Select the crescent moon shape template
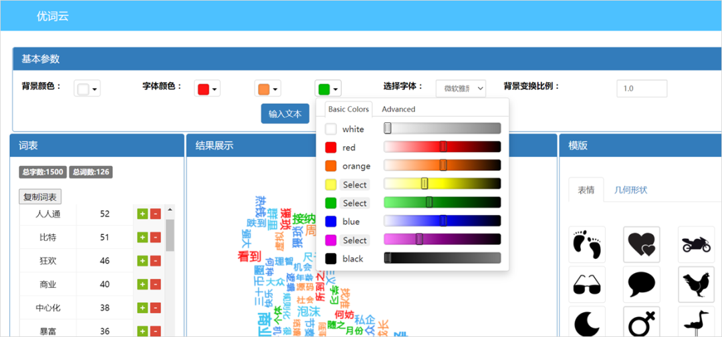Image resolution: width=722 pixels, height=337 pixels. (587, 322)
